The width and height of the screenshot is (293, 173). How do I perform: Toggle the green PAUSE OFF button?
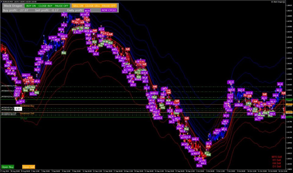click(62, 6)
